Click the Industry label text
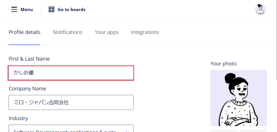 (x=18, y=118)
